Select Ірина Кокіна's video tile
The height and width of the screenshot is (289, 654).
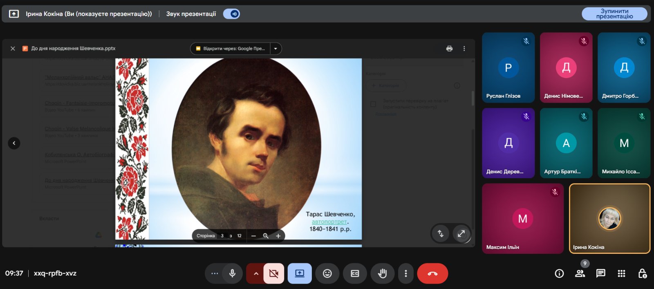coord(609,219)
